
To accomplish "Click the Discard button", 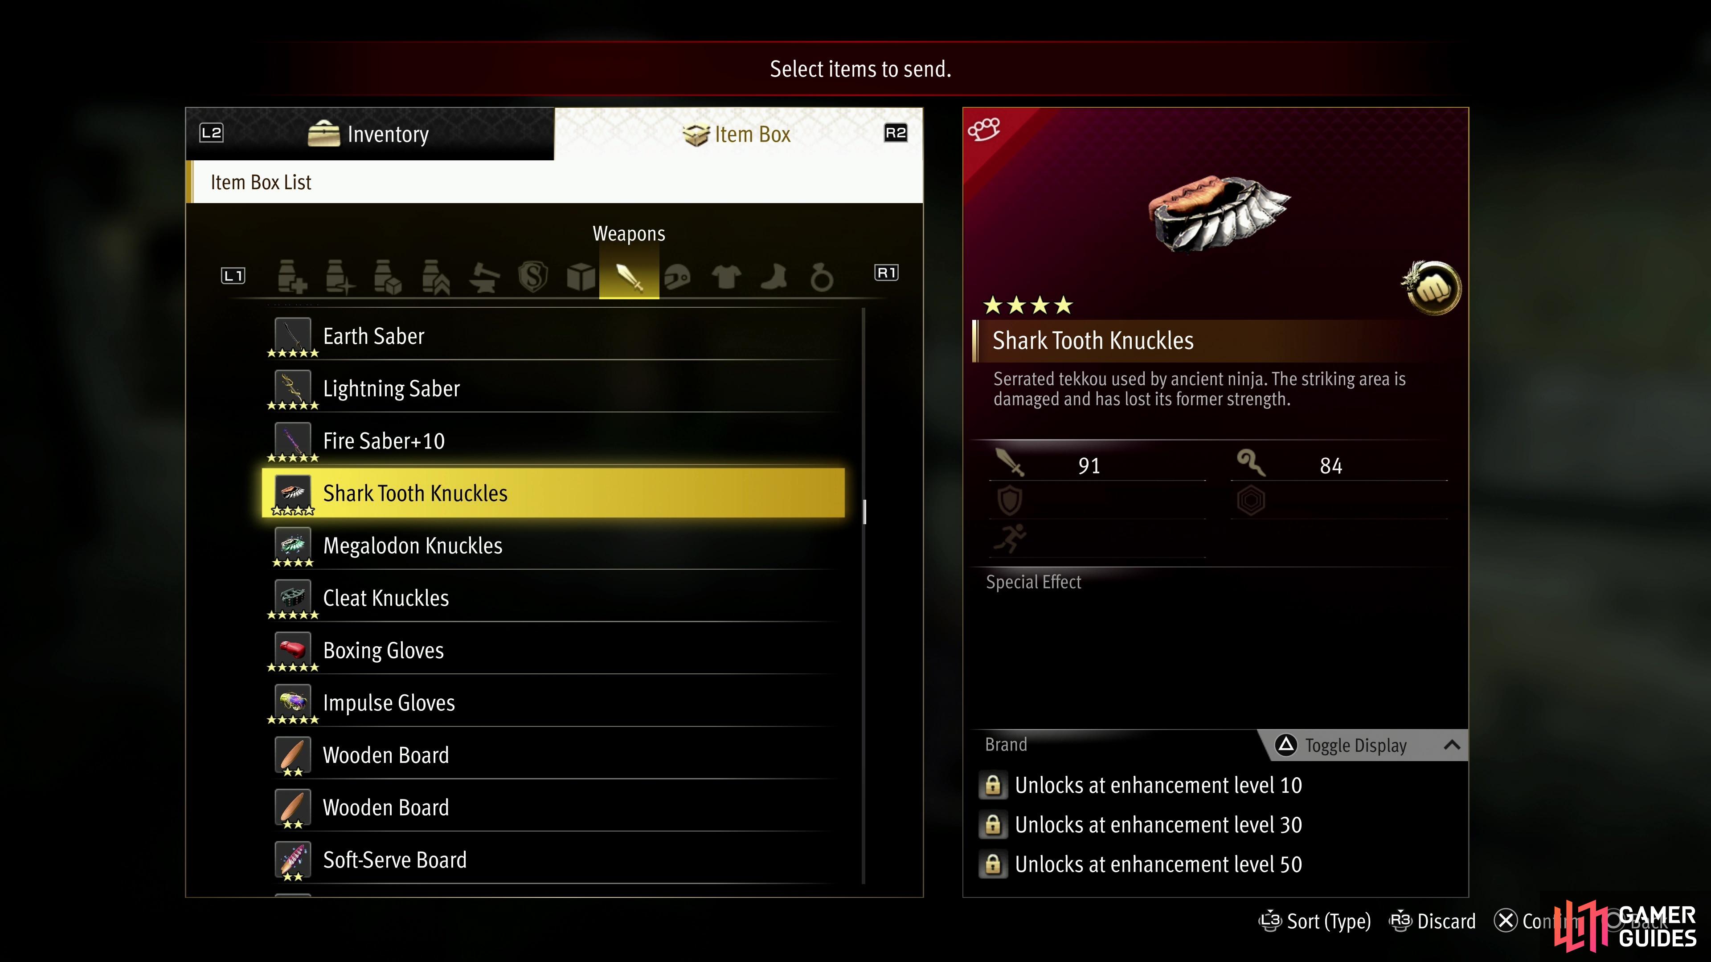I will click(x=1433, y=921).
